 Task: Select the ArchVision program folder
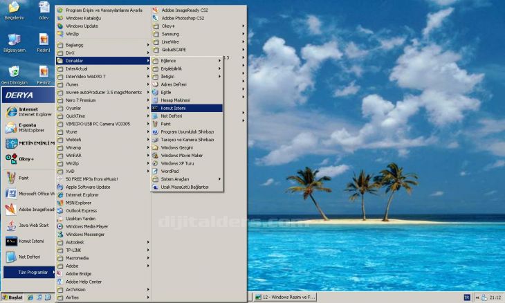103,289
